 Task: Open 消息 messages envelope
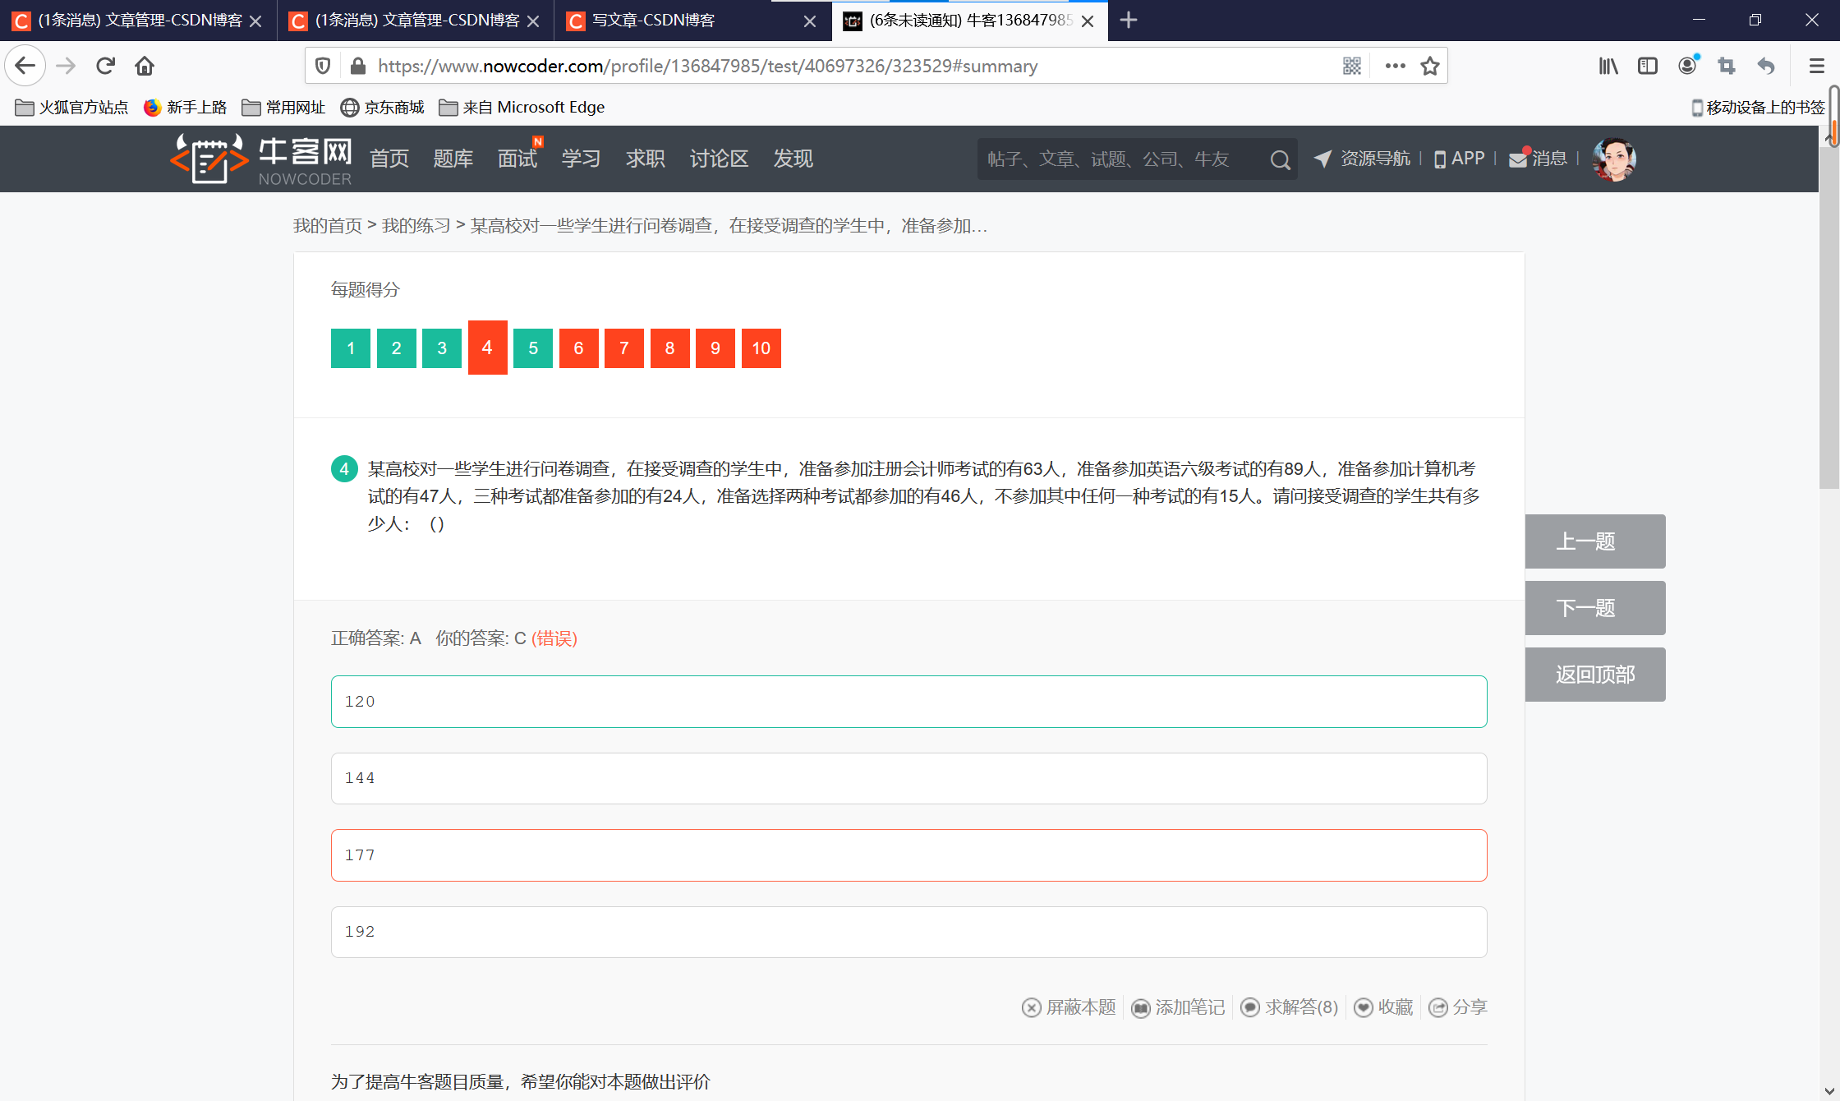coord(1539,159)
